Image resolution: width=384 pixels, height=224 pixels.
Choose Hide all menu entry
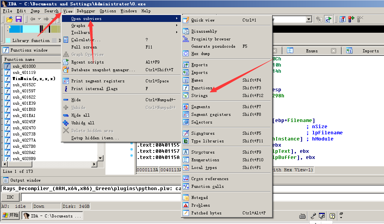click(x=121, y=115)
